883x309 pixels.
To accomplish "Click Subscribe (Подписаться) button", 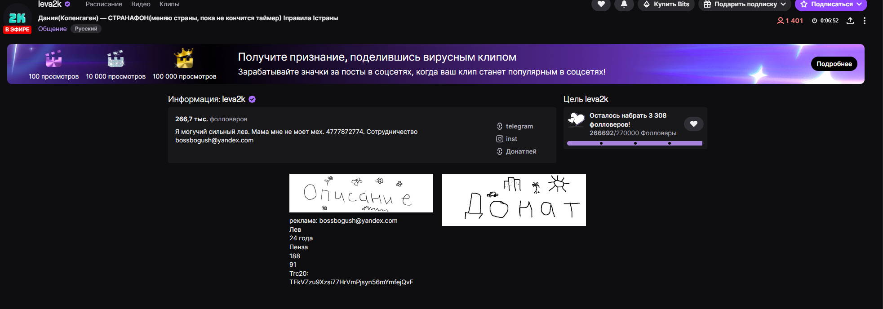I will point(831,4).
